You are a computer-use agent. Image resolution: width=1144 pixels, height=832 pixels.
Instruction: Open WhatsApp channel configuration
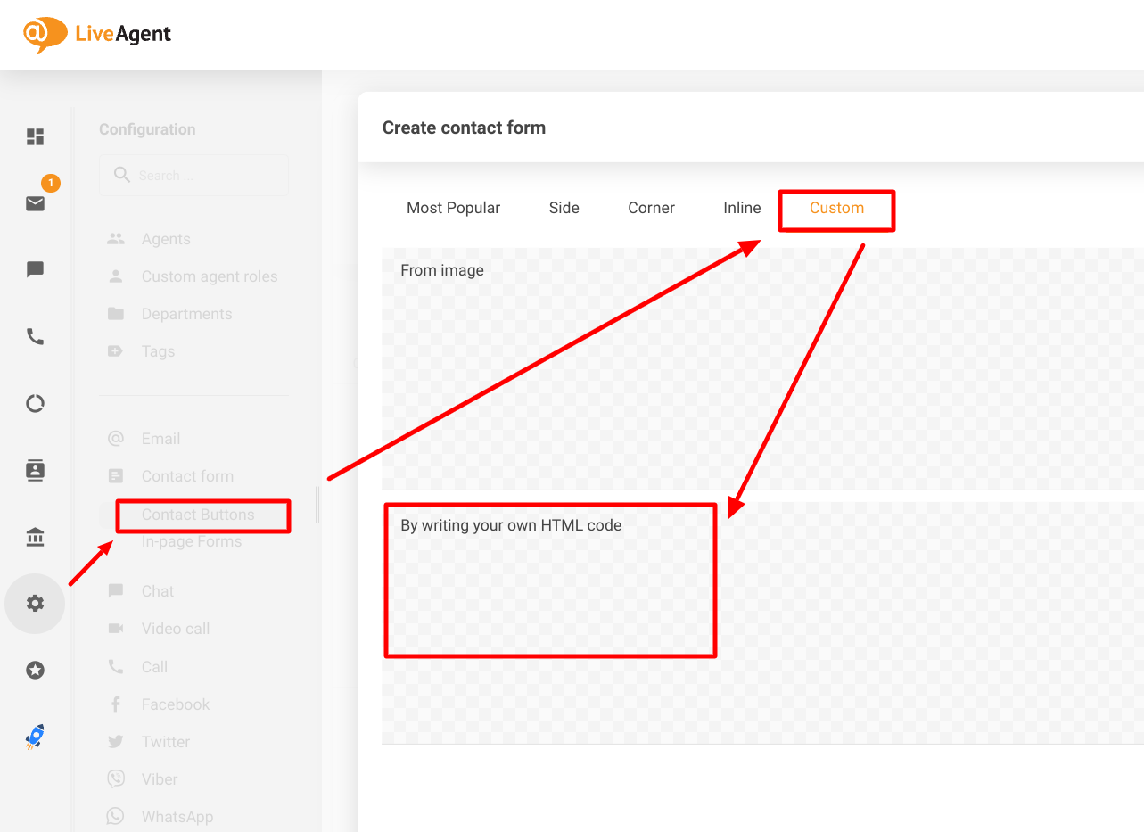[177, 816]
